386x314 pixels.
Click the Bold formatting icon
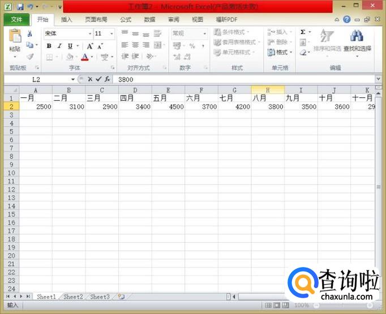[x=49, y=46]
